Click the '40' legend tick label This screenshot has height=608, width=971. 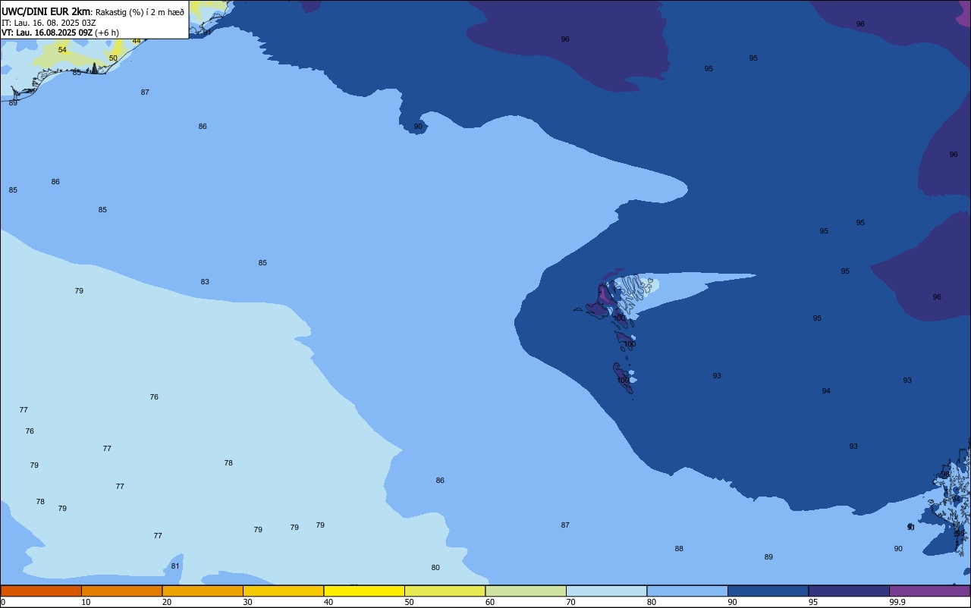328,602
